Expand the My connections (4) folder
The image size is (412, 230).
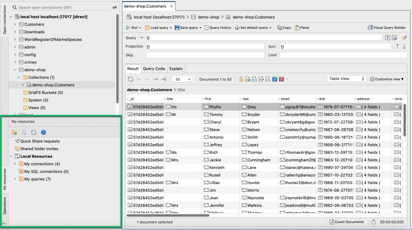point(15,164)
